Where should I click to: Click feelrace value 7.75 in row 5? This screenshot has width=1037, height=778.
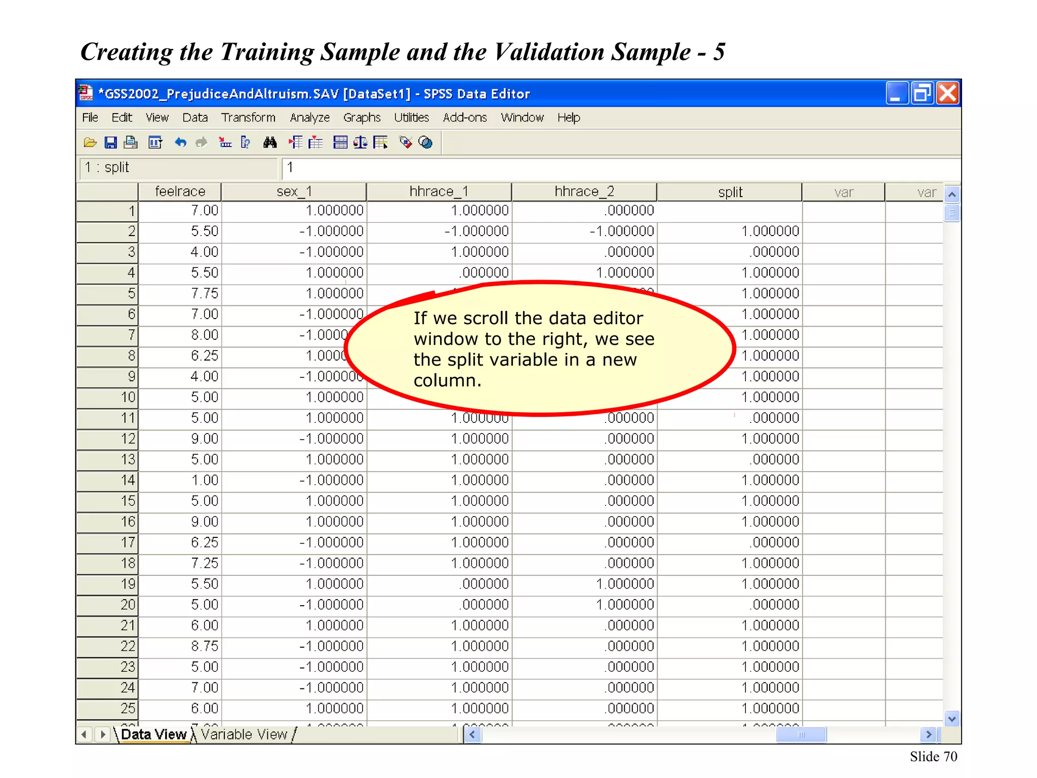(x=180, y=294)
